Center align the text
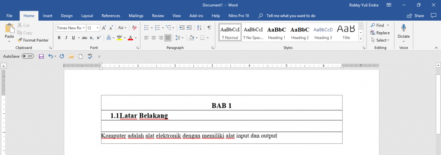Image resolution: width=441 pixels, height=155 pixels. click(x=154, y=37)
